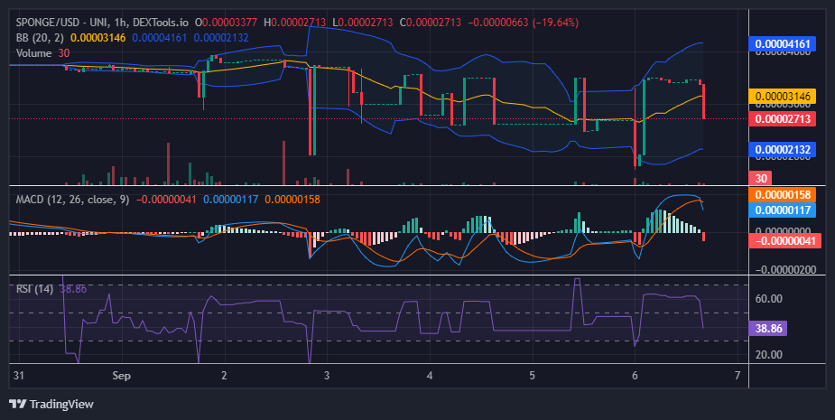835x420 pixels.
Task: Click MACD legend value −0.00000041
Action: pos(166,200)
